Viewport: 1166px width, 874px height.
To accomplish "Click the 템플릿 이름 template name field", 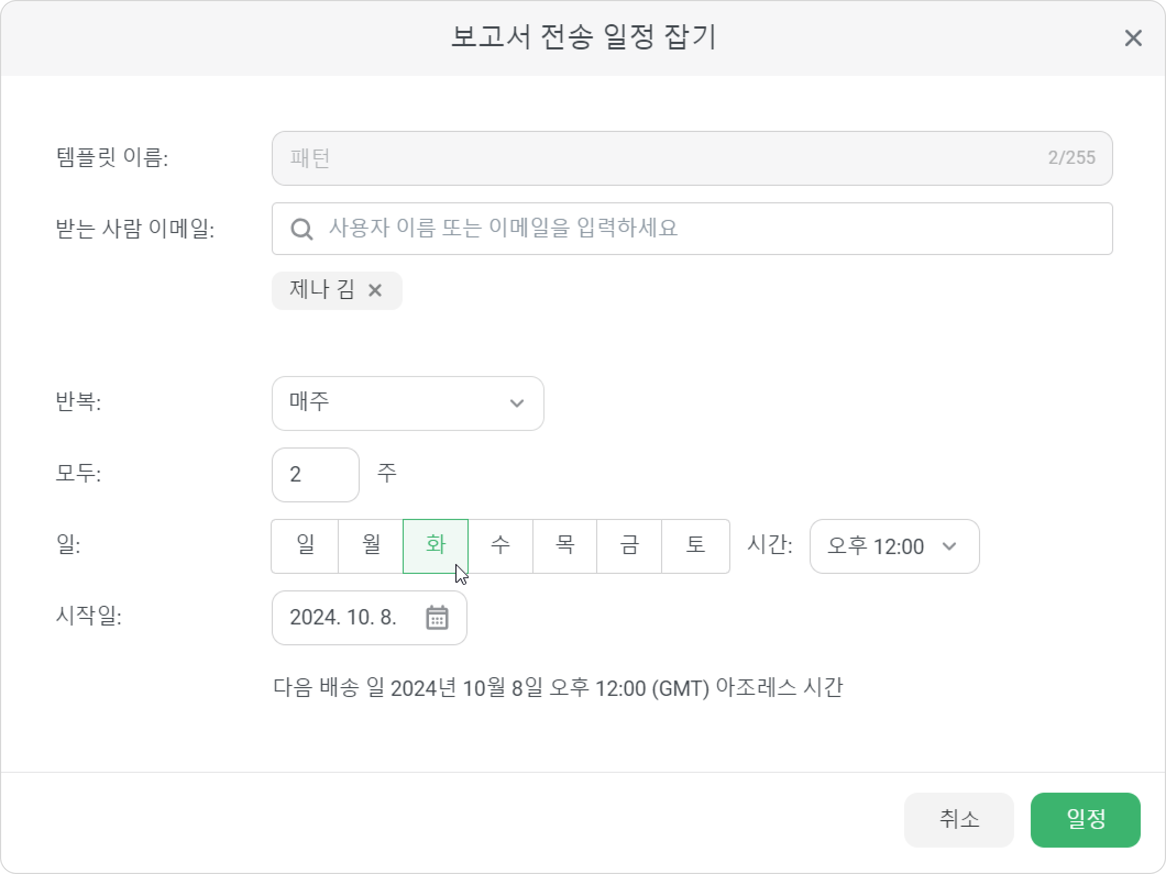I will click(692, 158).
